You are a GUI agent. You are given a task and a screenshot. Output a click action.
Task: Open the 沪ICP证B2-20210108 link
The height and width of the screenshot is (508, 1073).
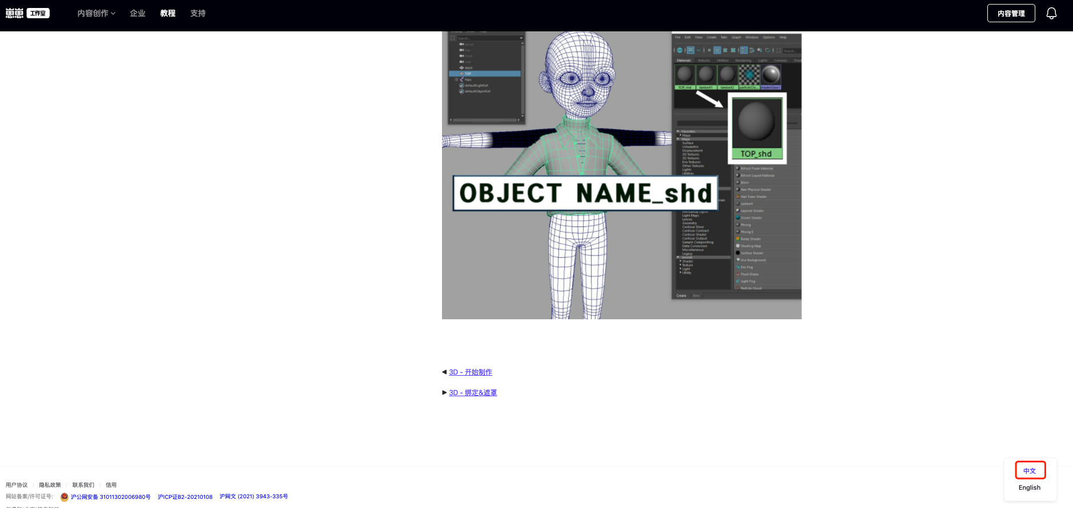pos(185,497)
